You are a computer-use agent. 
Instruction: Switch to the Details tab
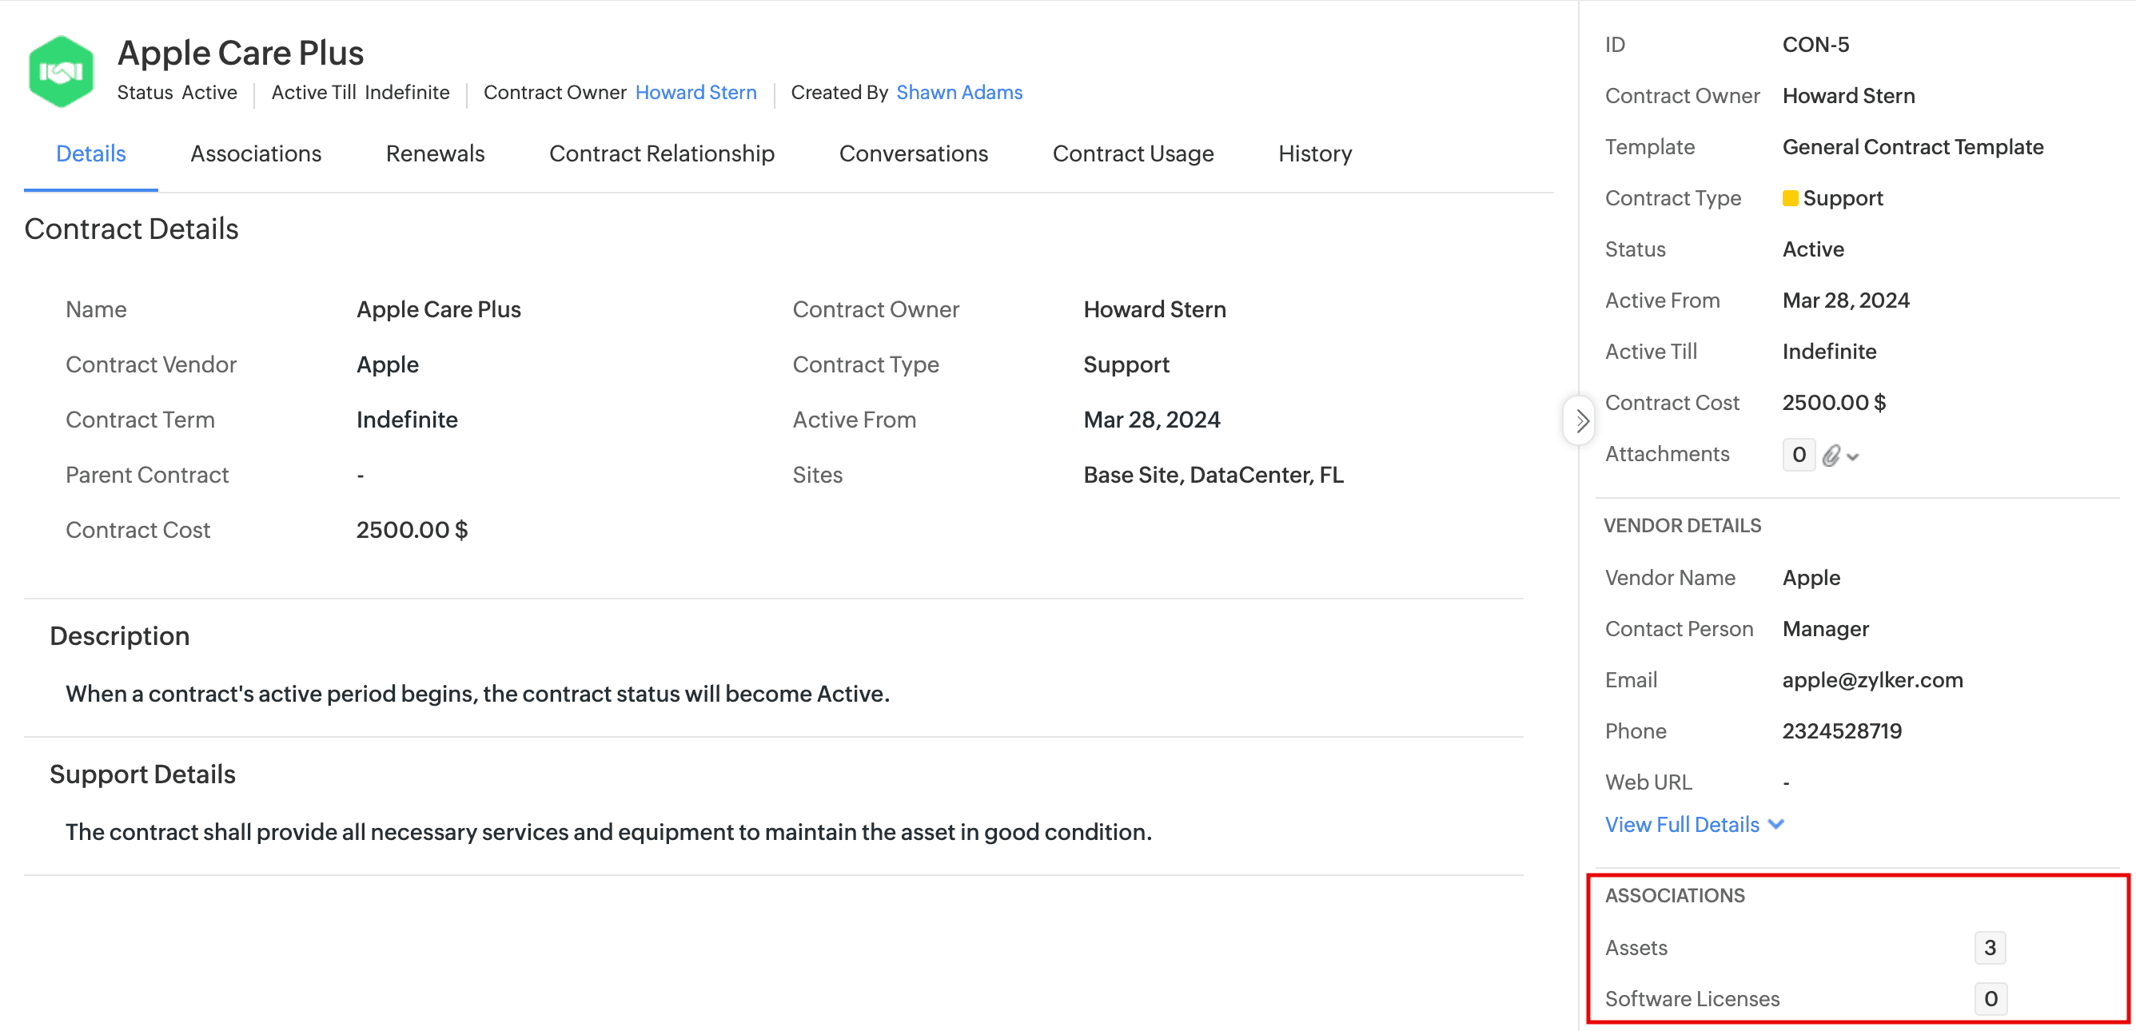click(x=91, y=153)
